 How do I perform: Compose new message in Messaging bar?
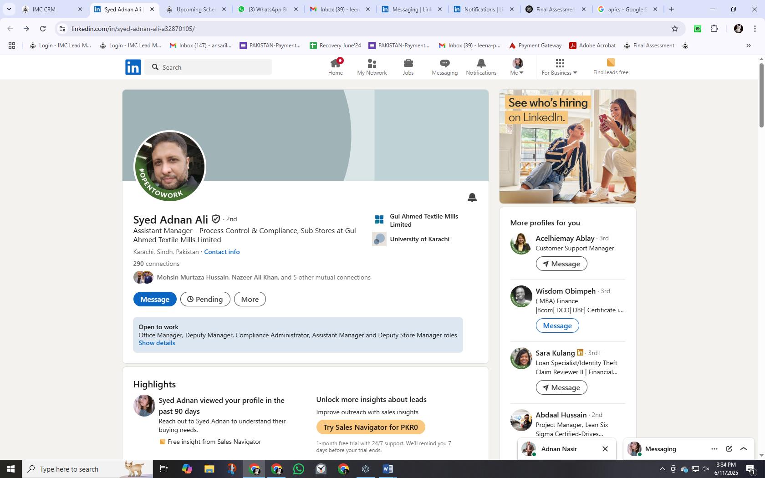(x=729, y=449)
